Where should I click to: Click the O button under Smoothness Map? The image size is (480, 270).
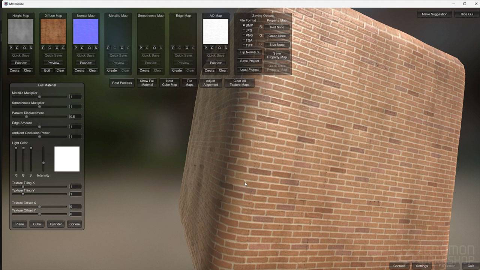(x=154, y=48)
